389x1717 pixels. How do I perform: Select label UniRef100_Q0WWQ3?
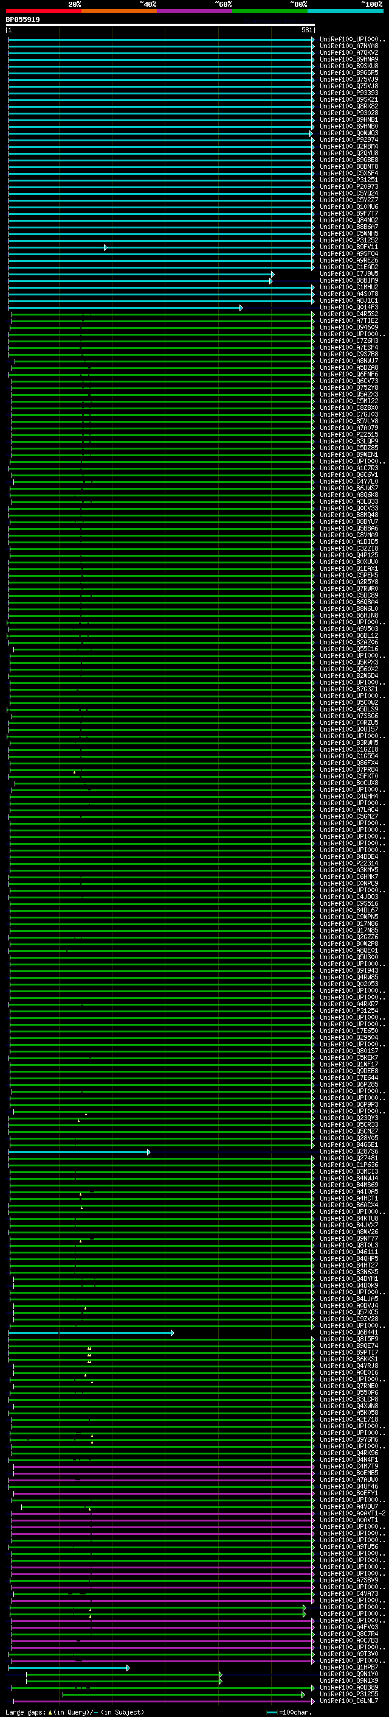[x=349, y=133]
